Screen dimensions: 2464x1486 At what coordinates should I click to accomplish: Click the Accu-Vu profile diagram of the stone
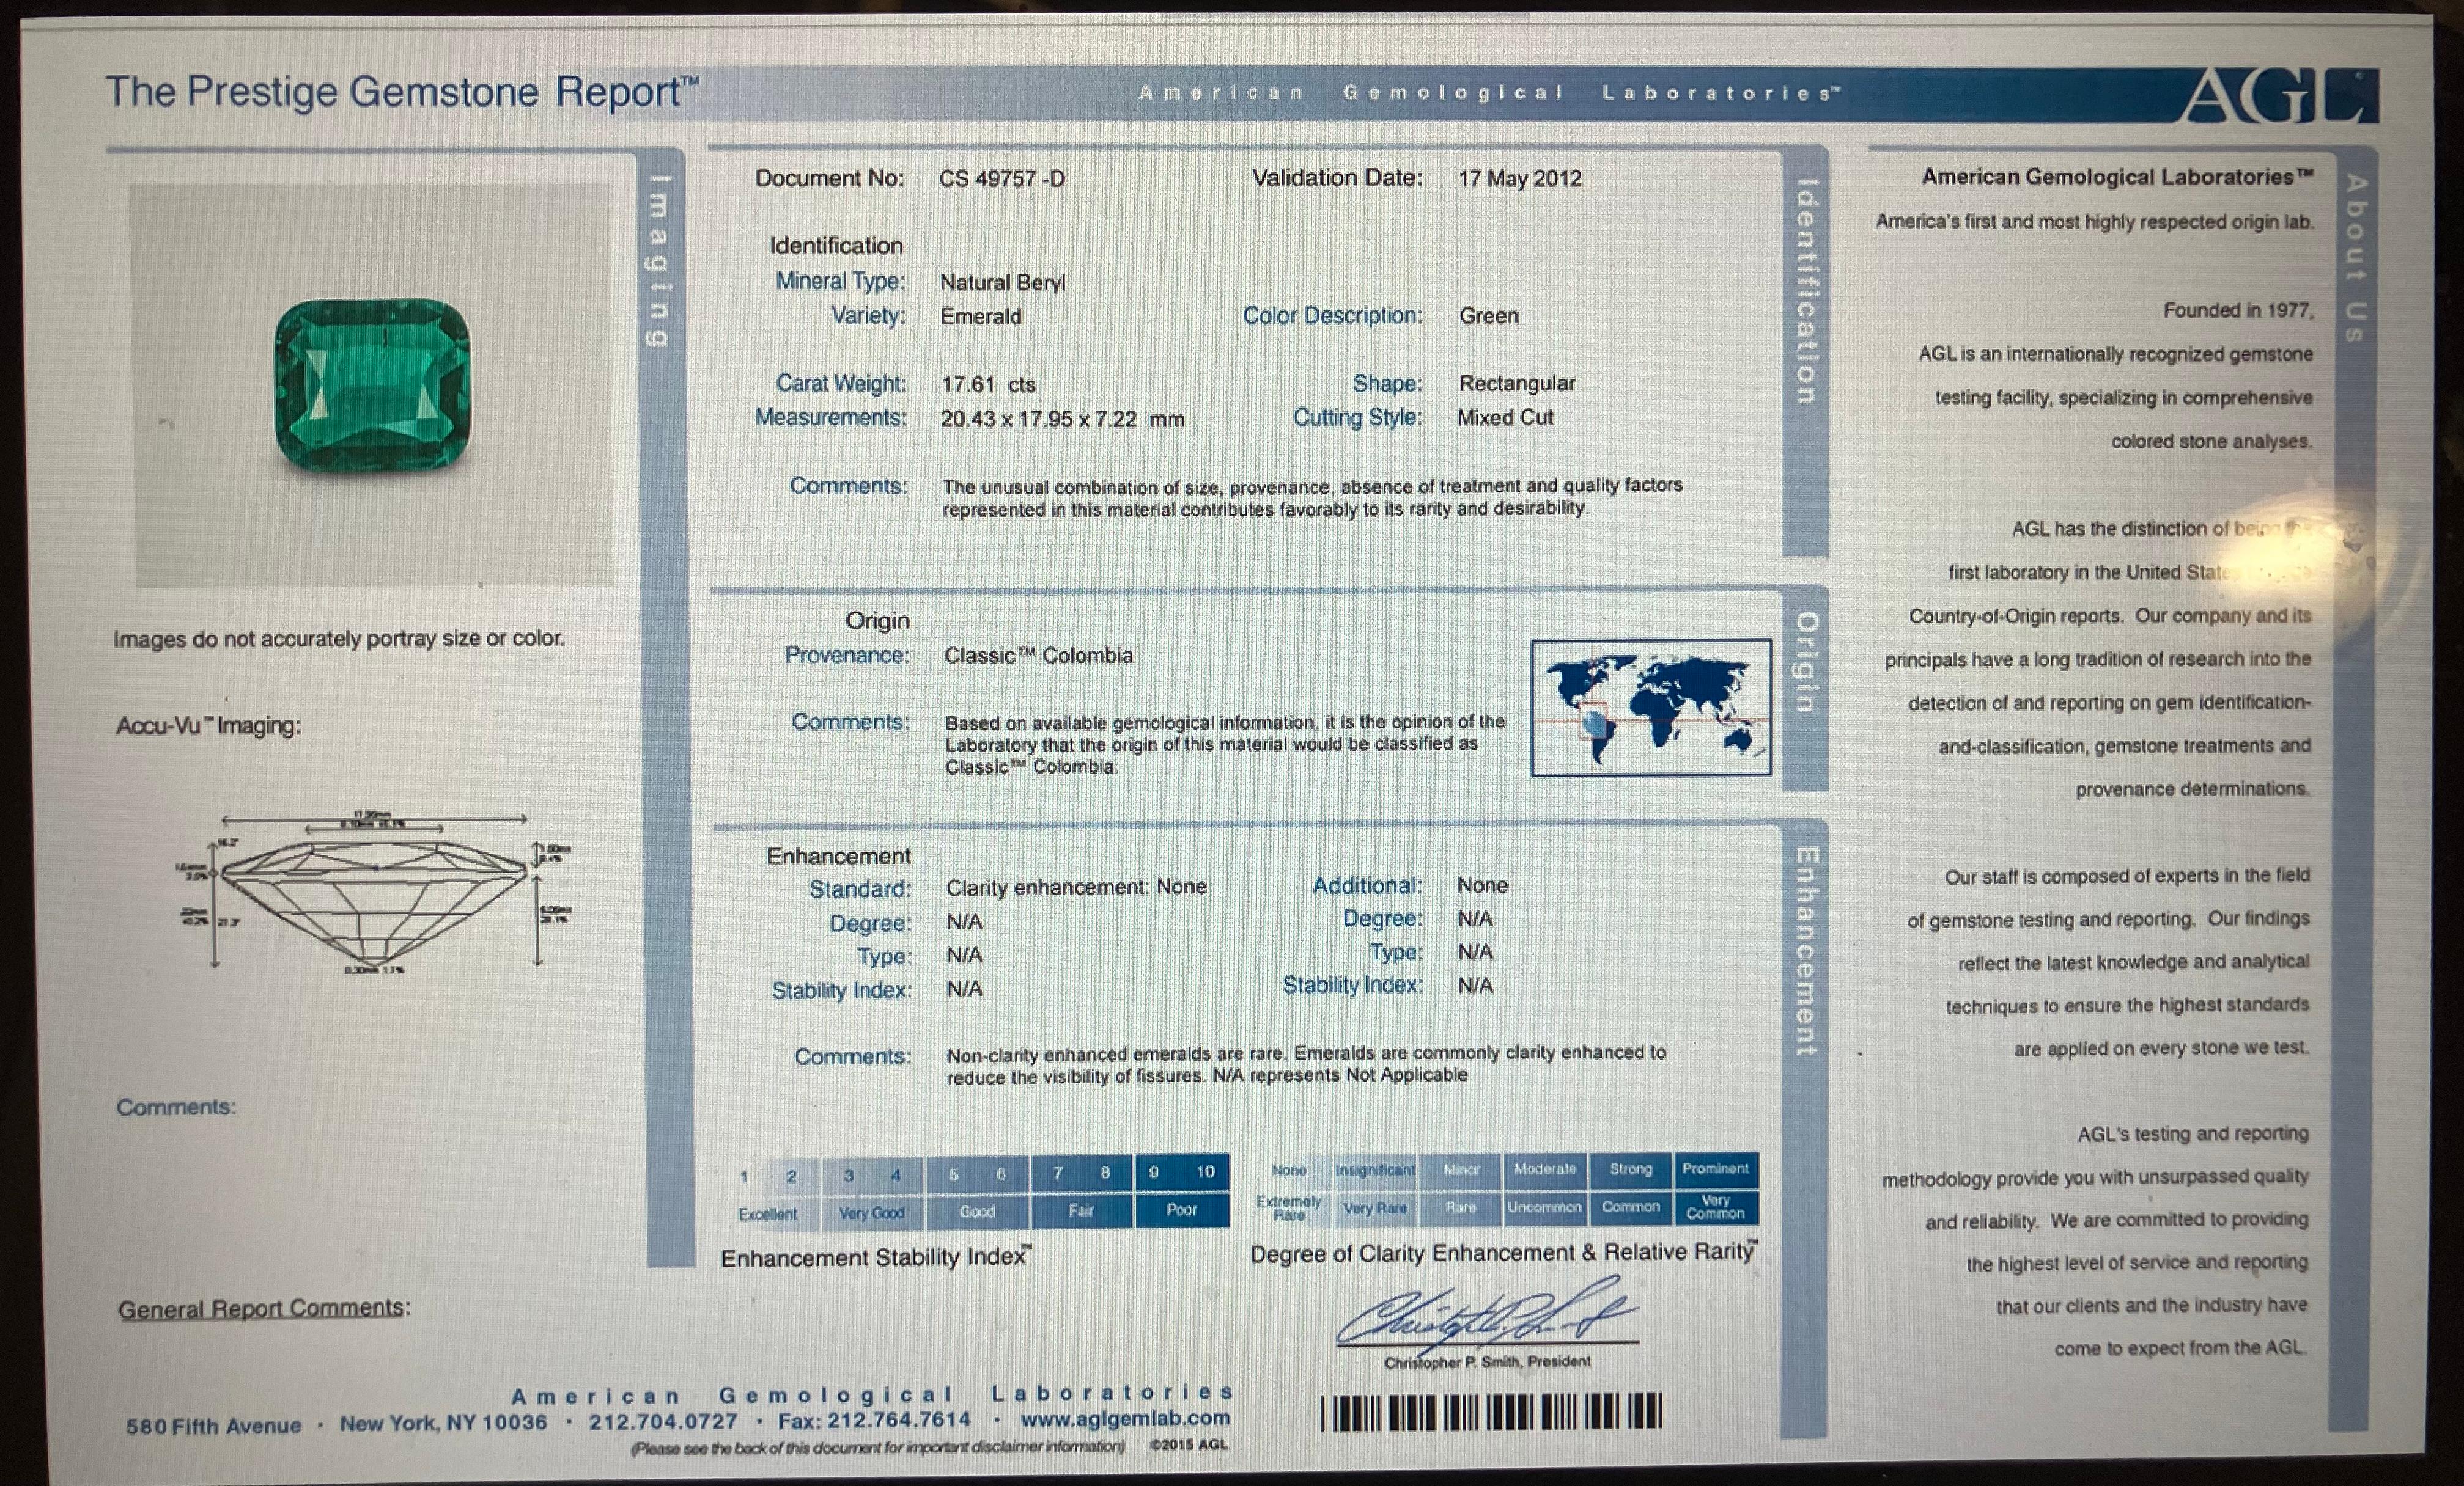(x=375, y=893)
